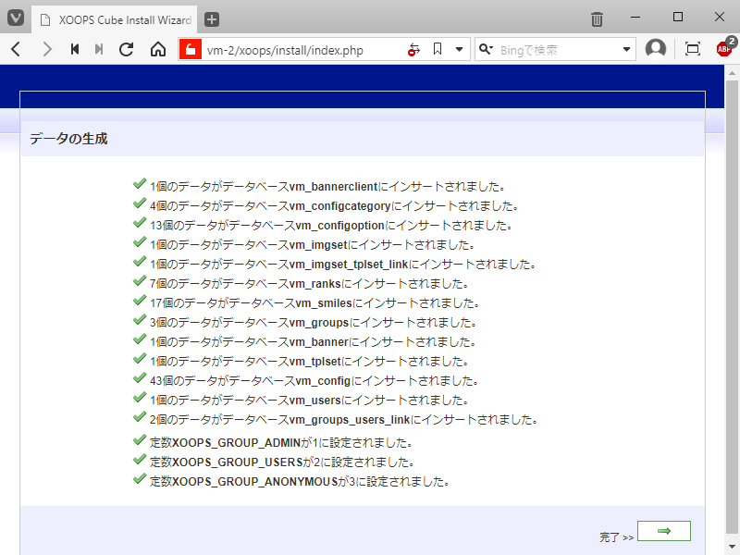740x555 pixels.
Task: Click the fast forward button
Action: (99, 49)
